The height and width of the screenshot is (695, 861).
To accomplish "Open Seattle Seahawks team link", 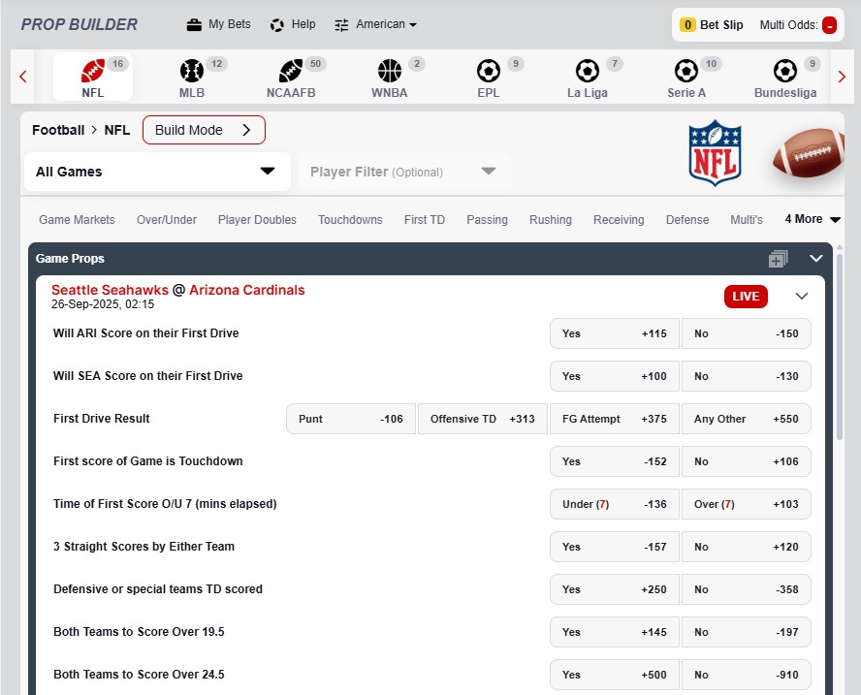I will (x=110, y=290).
